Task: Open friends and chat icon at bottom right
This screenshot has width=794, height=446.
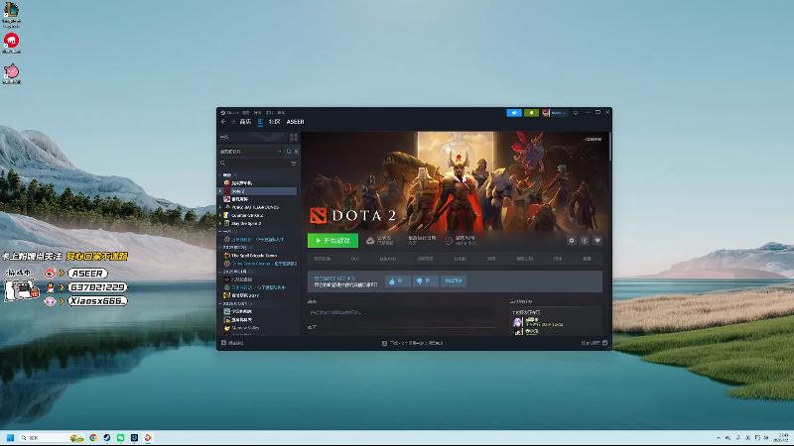Action: 604,343
